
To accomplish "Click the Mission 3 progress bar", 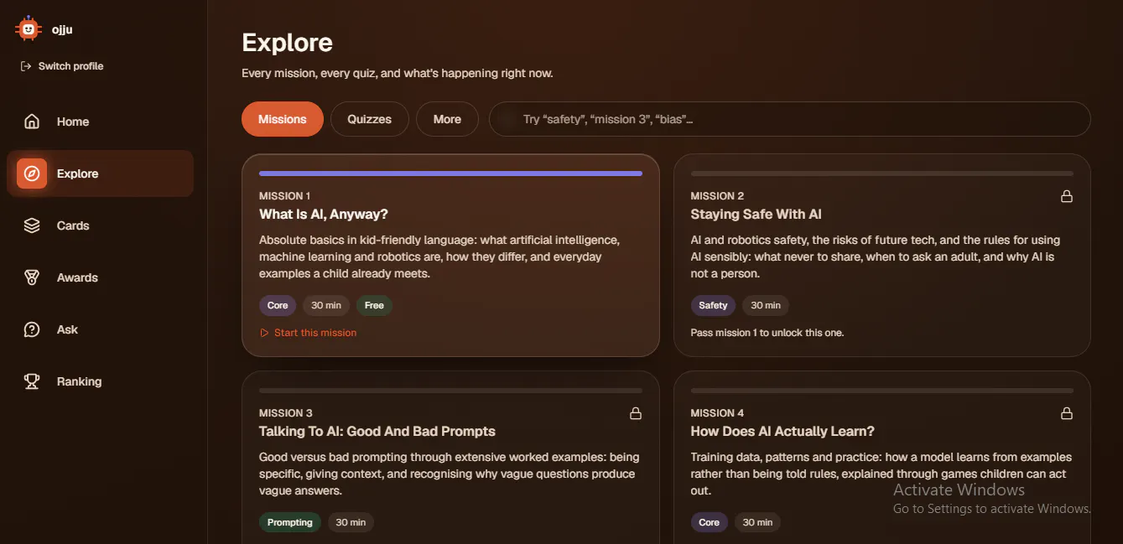I will 450,391.
